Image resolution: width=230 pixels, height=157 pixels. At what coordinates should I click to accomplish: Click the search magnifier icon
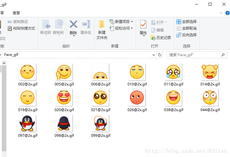point(223,55)
